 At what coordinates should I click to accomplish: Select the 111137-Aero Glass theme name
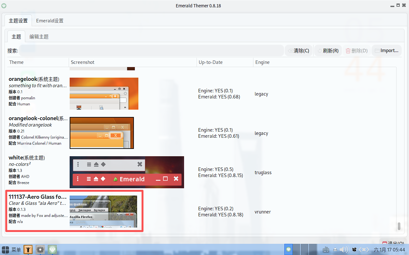38,197
